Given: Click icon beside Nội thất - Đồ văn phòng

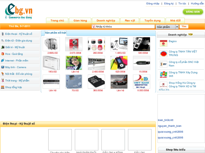Looking at the screenshot, I should [3, 74].
